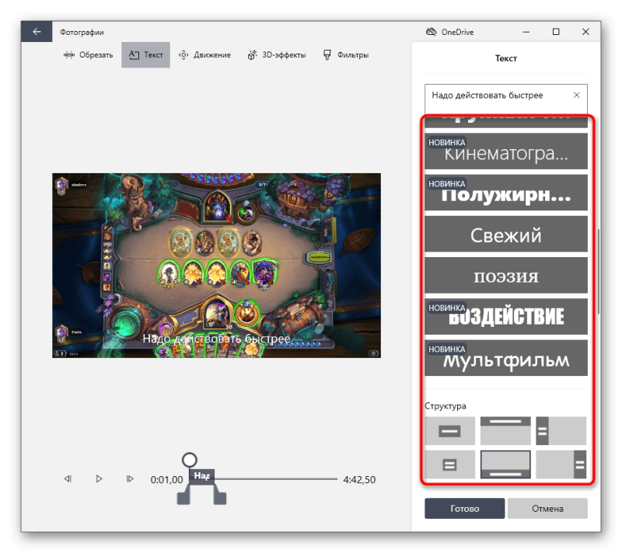Select the center-left block text layout
Image resolution: width=622 pixels, height=553 pixels.
click(x=450, y=464)
